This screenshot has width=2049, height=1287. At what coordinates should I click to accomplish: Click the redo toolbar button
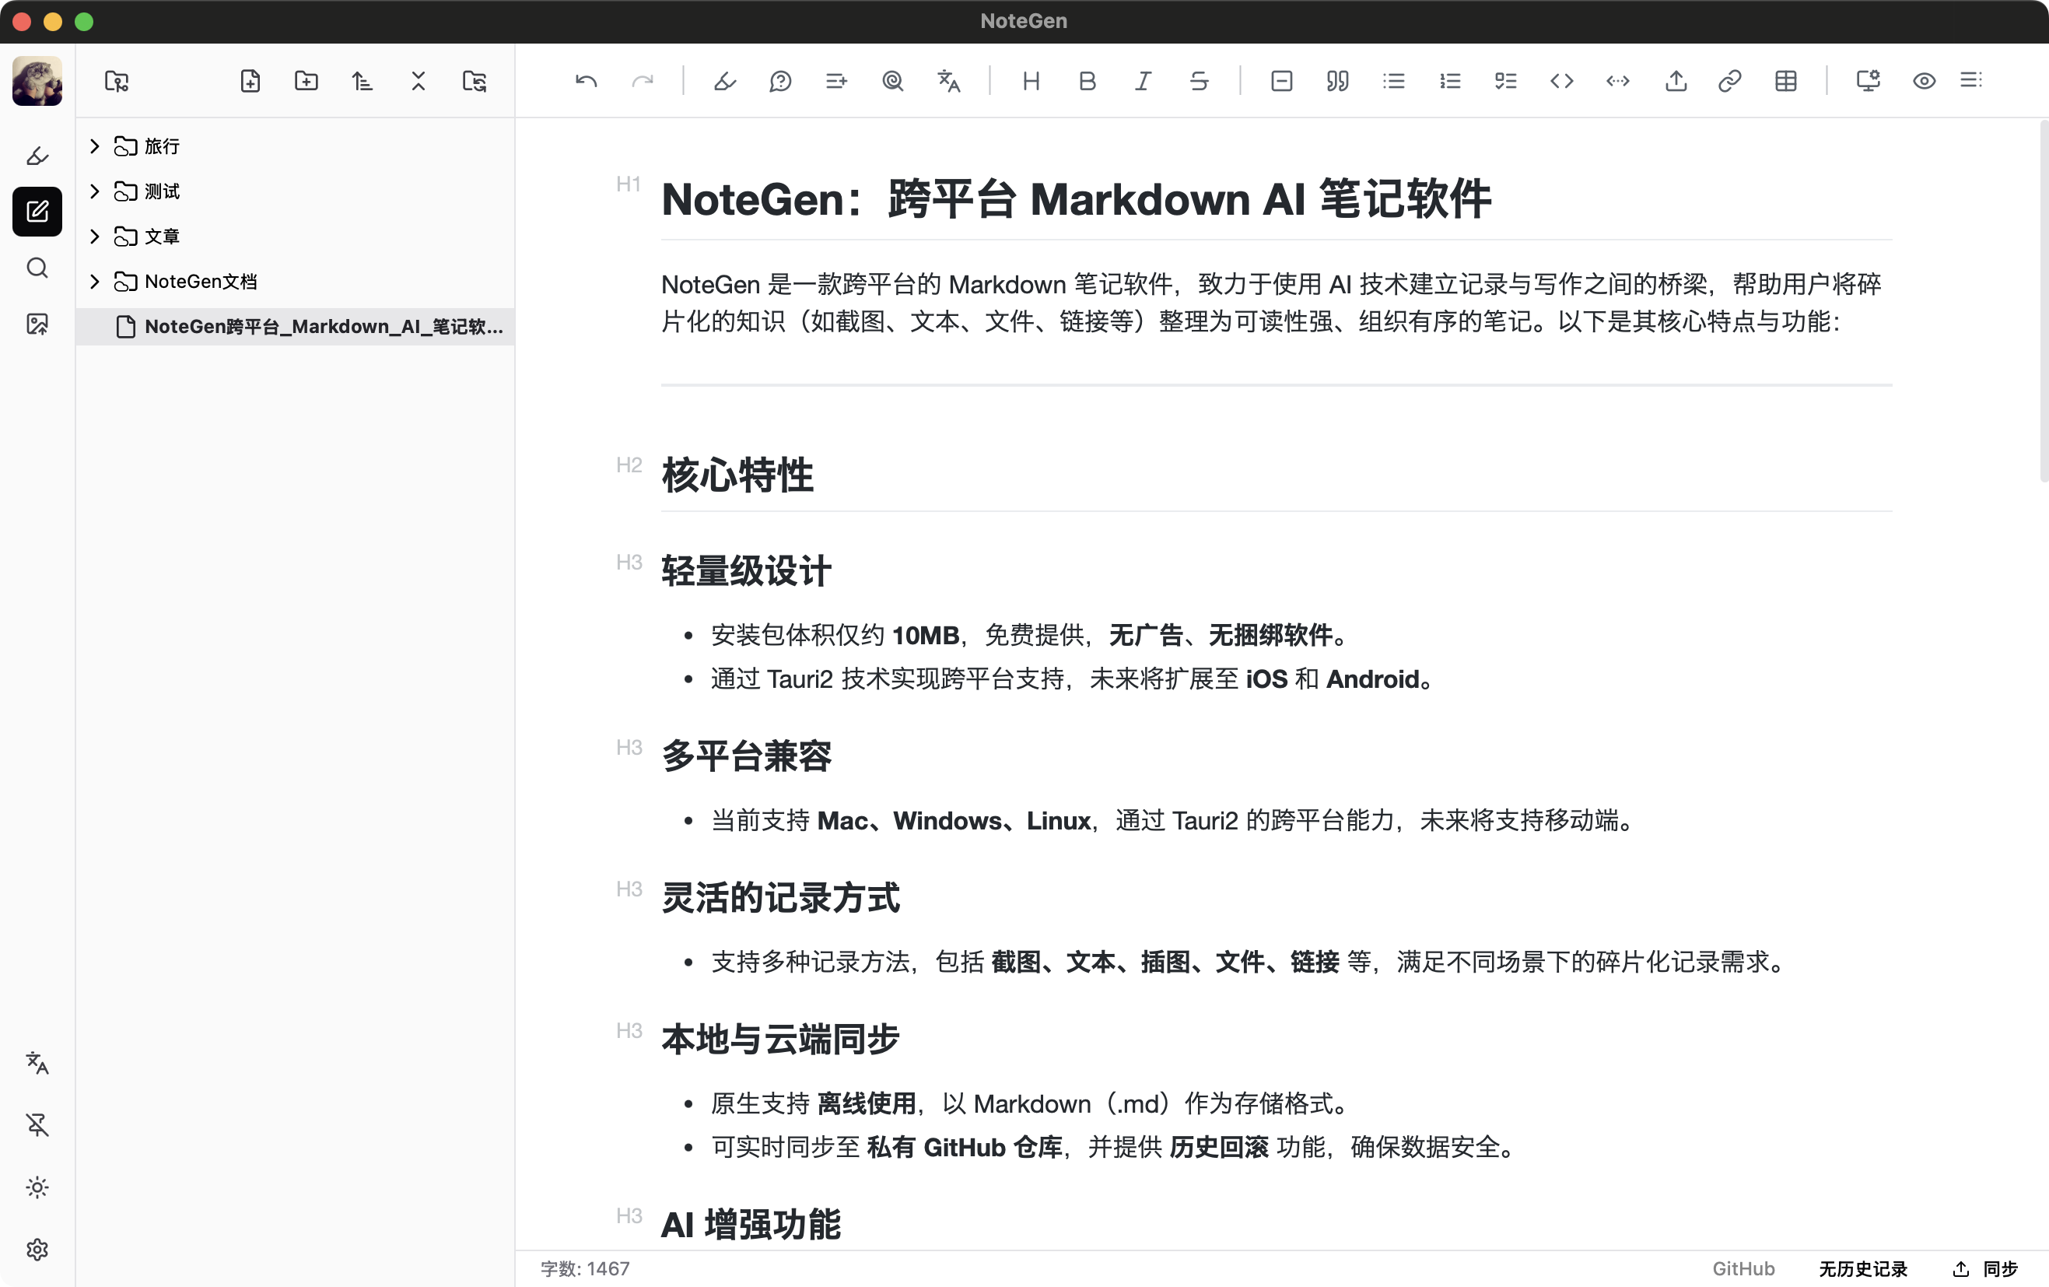click(x=643, y=81)
